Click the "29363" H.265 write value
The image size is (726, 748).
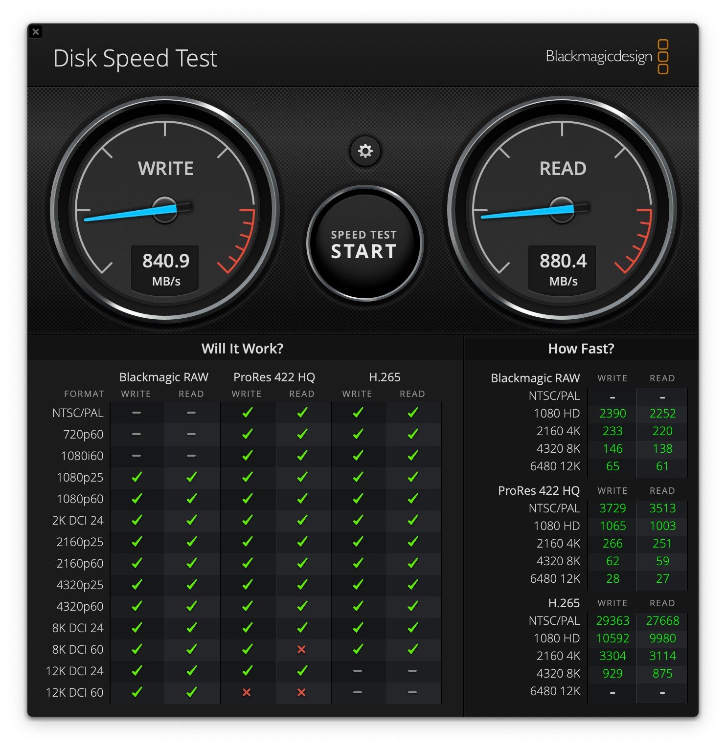(613, 621)
